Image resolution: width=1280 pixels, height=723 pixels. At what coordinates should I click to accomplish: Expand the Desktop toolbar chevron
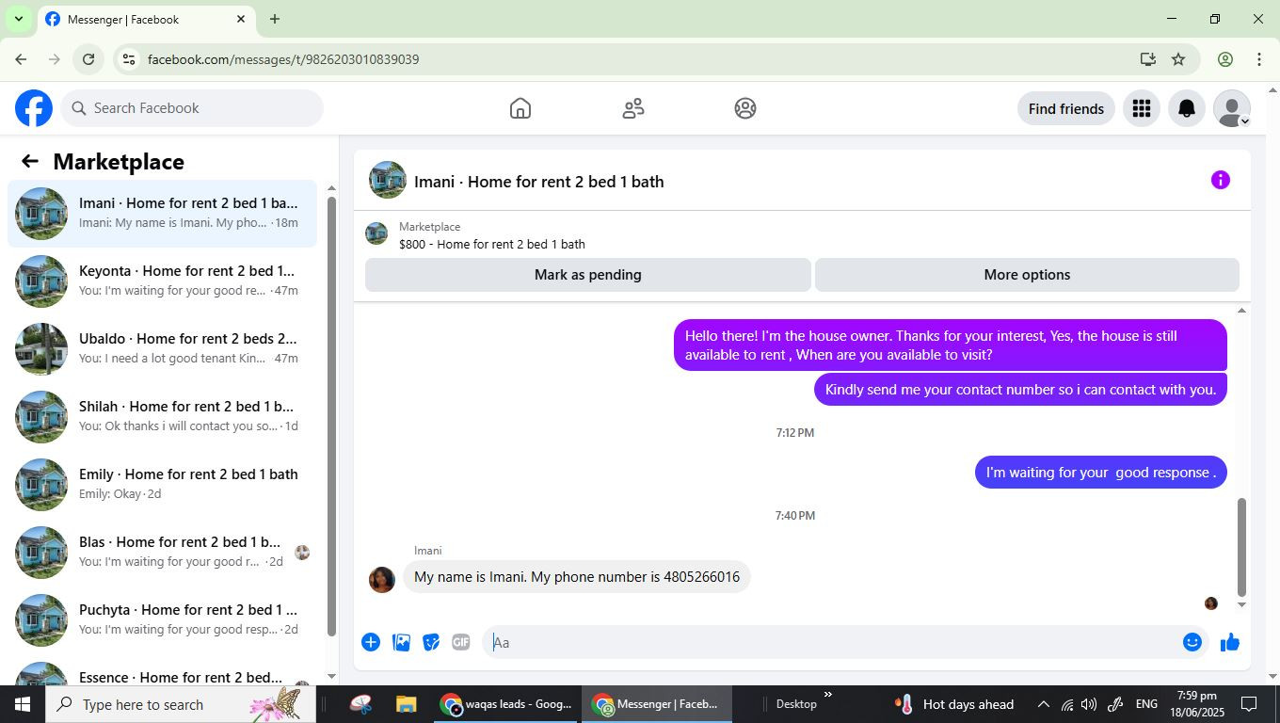coord(828,696)
